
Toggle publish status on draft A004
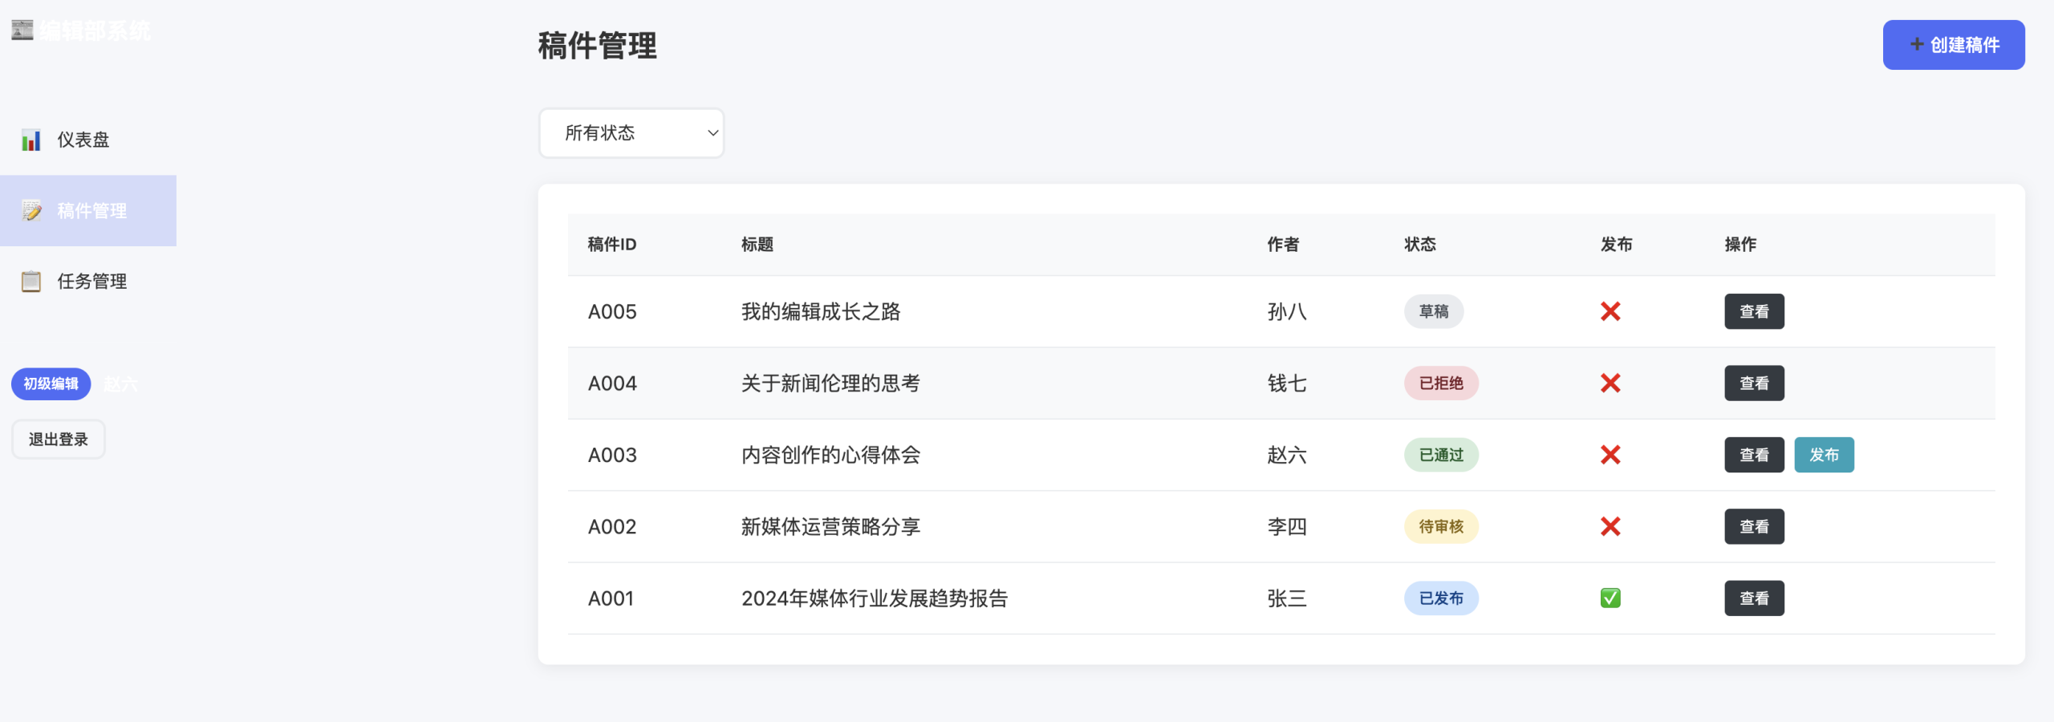[x=1611, y=383]
